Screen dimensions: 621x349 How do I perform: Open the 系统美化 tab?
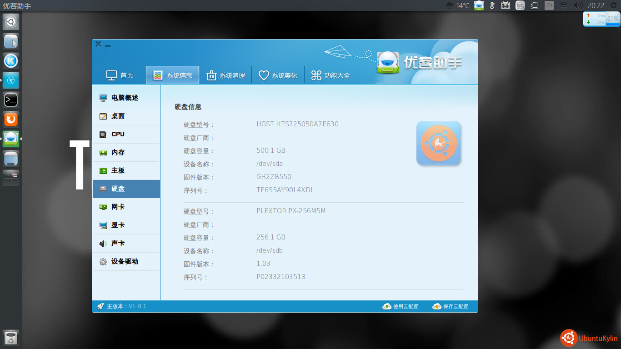pyautogui.click(x=278, y=75)
